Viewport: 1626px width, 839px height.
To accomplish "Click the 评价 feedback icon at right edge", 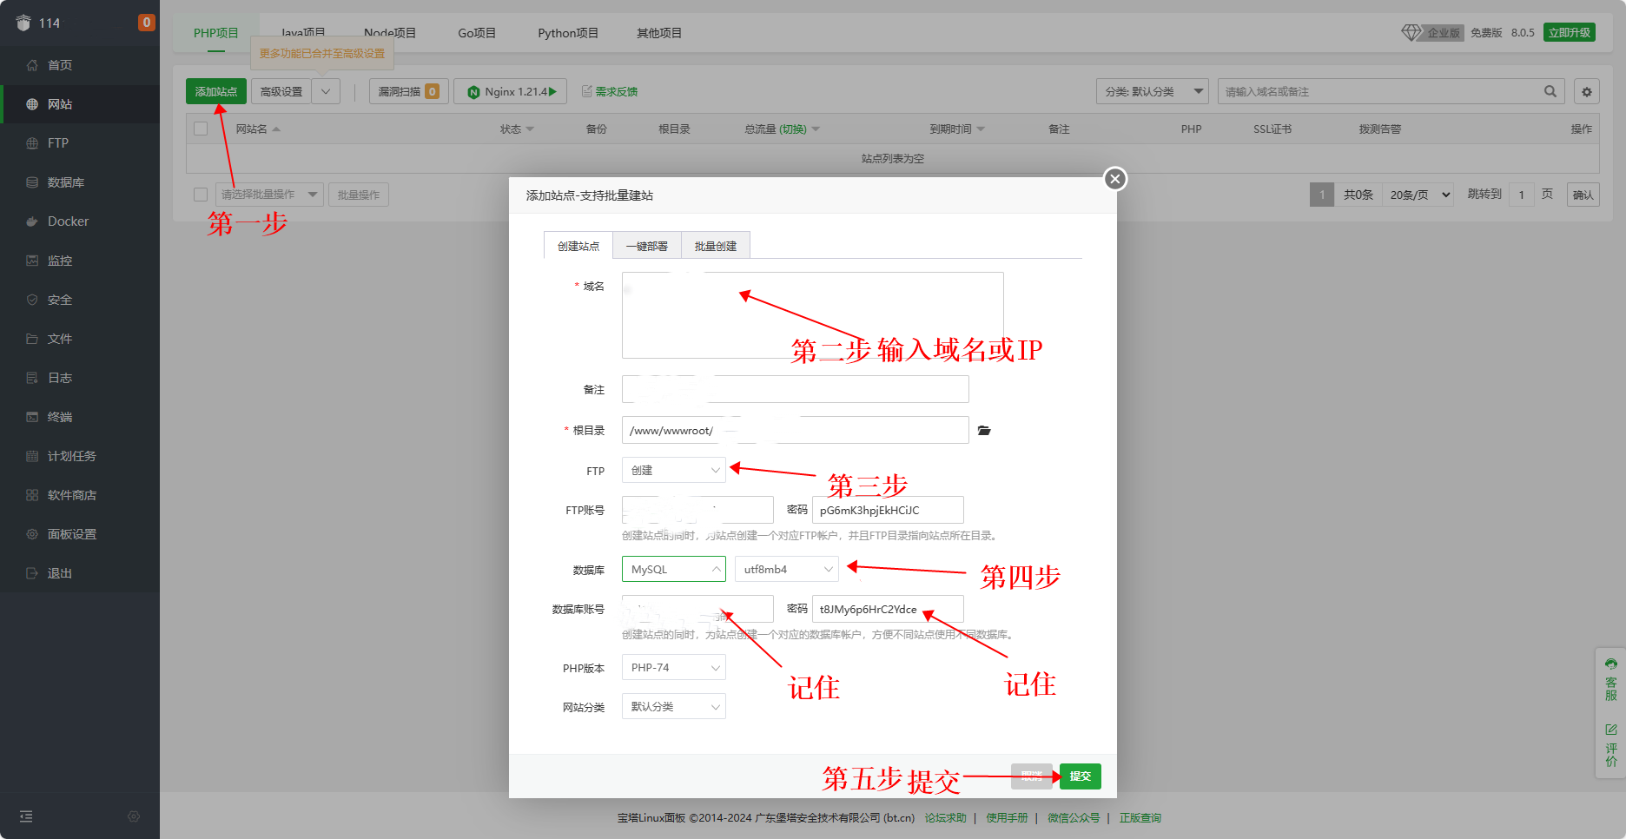I will [x=1611, y=744].
